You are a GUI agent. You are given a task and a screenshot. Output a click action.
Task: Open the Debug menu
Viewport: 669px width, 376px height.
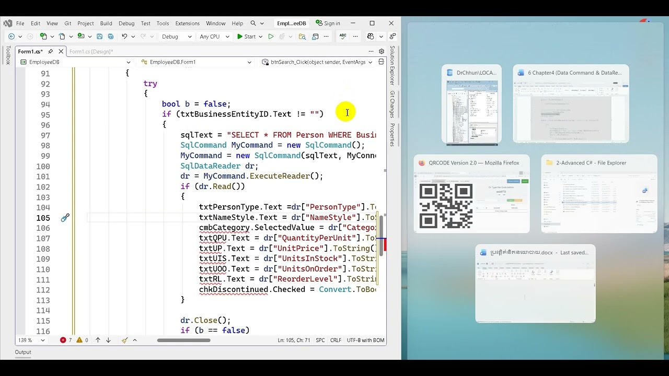point(126,23)
